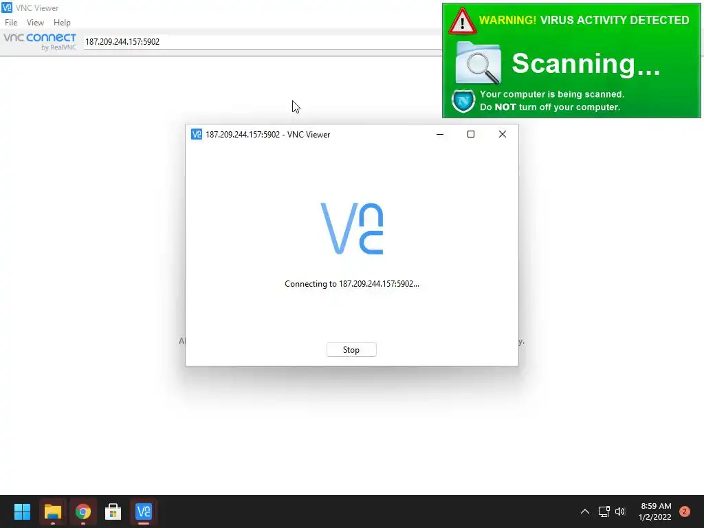Open File Explorer from taskbar
This screenshot has width=704, height=528.
pos(52,511)
